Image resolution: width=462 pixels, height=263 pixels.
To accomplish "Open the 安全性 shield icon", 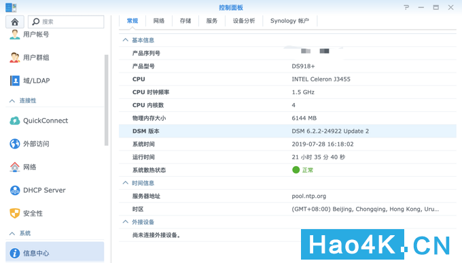I will click(x=14, y=214).
